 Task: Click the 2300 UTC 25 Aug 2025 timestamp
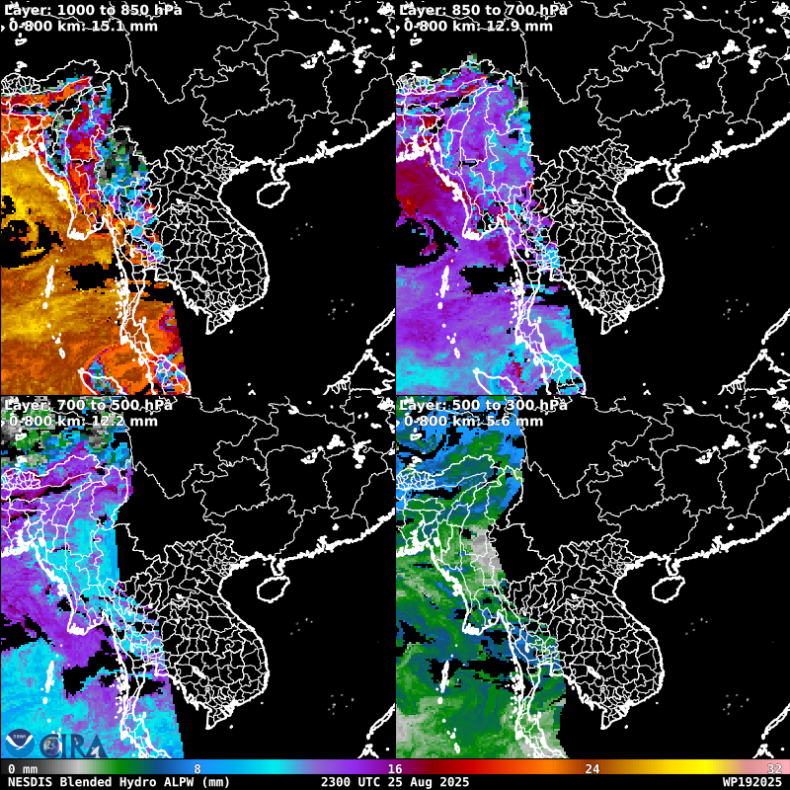point(395,781)
